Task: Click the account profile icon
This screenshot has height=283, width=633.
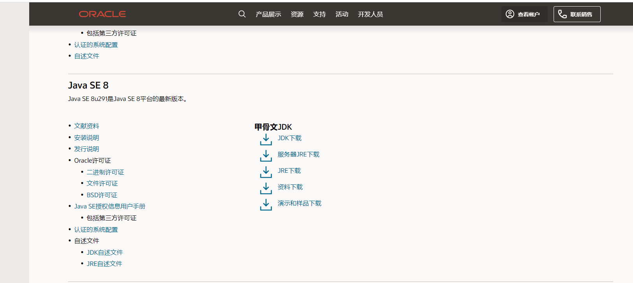Action: coord(510,14)
